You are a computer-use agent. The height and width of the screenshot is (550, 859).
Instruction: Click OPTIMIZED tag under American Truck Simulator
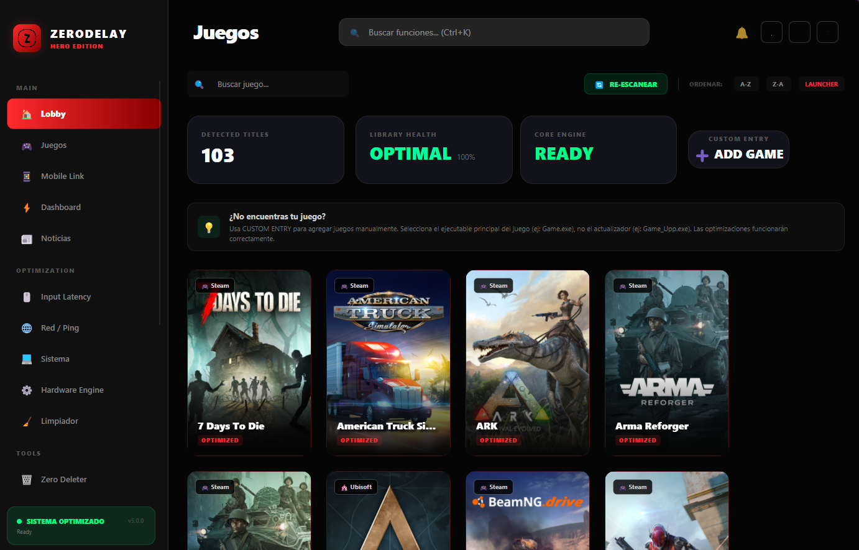(x=359, y=441)
